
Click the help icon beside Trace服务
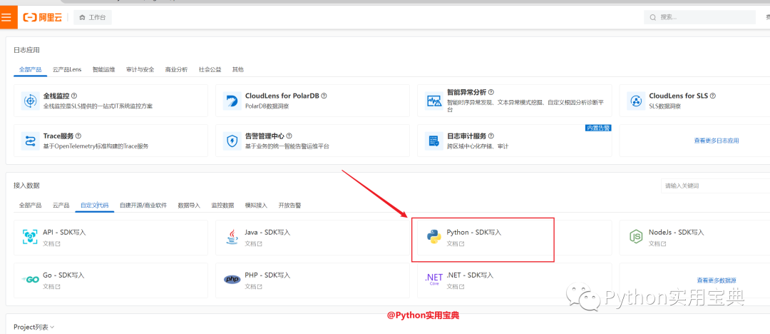tap(78, 136)
